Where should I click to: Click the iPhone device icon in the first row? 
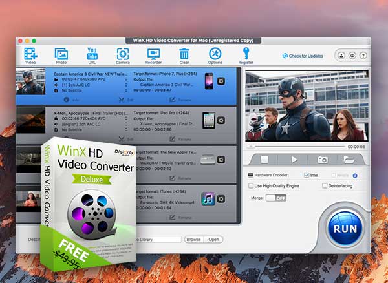pyautogui.click(x=209, y=81)
